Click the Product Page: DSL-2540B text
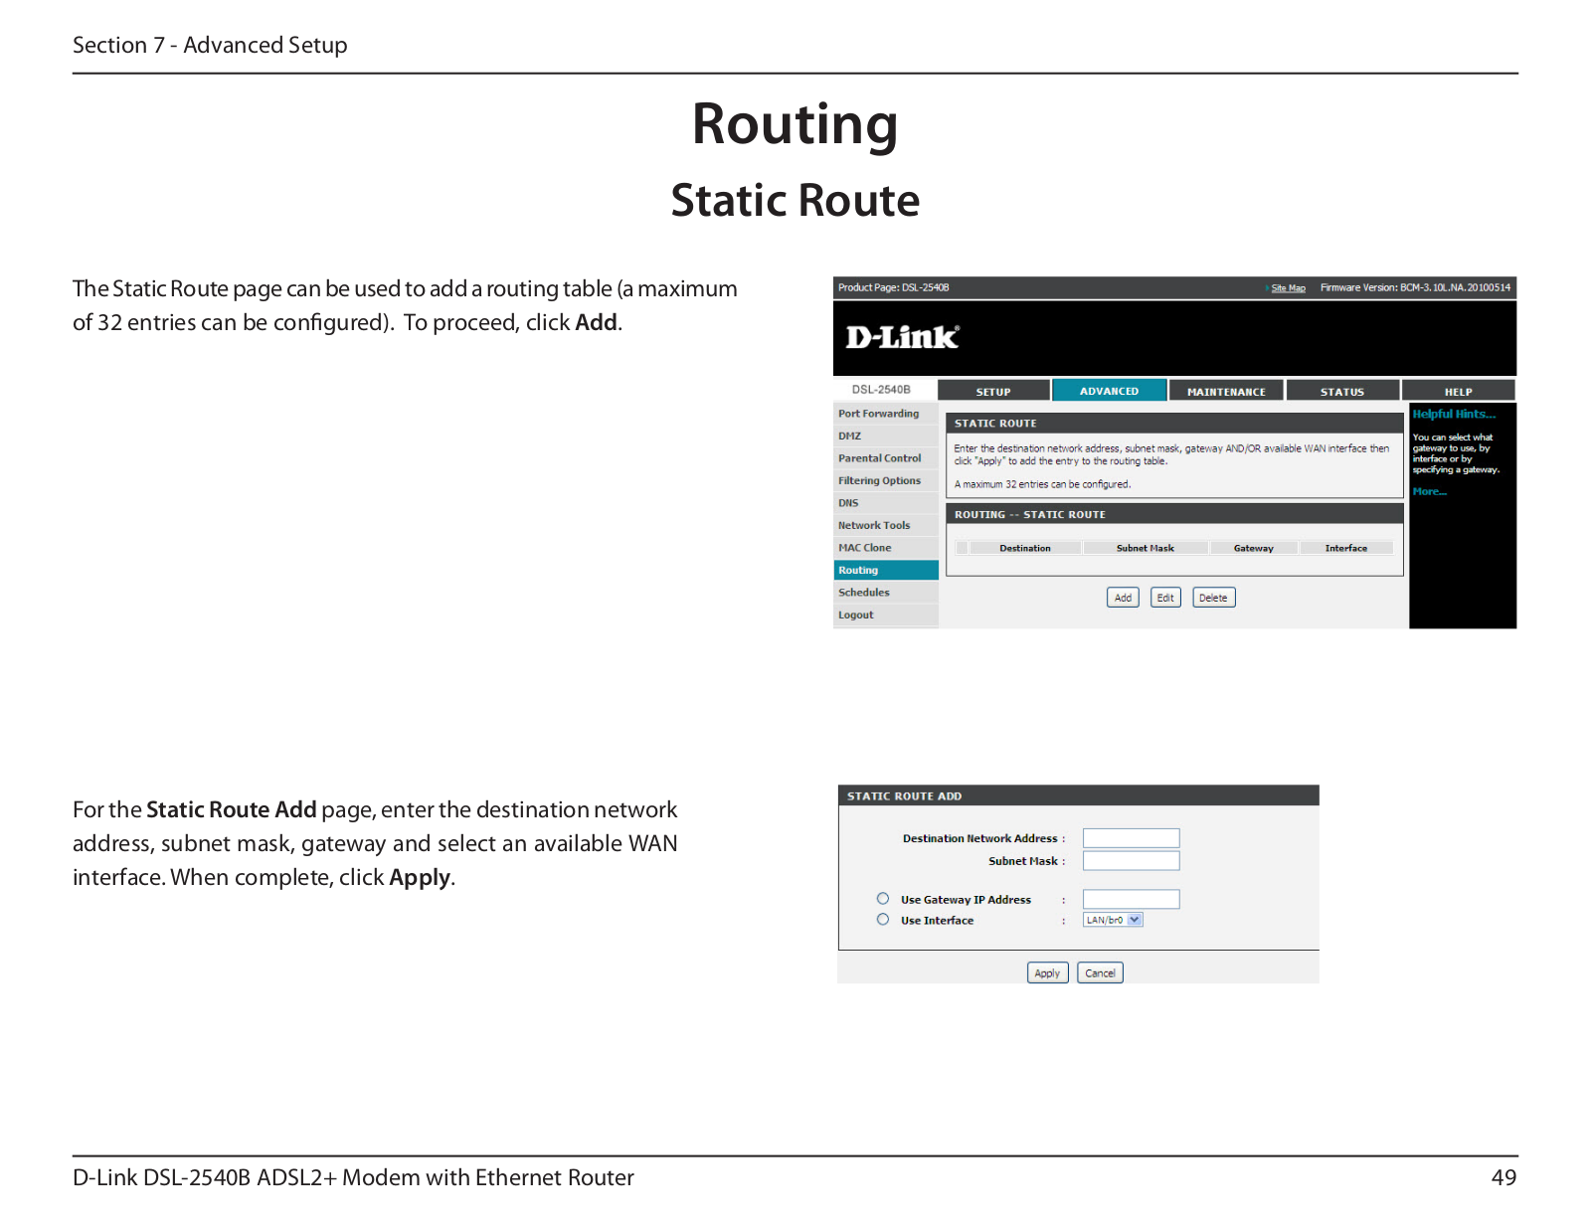This screenshot has height=1230, width=1591. (x=893, y=287)
